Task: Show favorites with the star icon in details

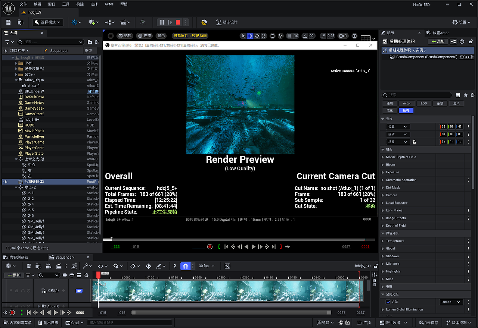Action: [465, 95]
